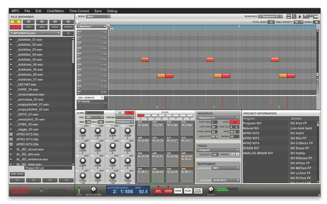The height and width of the screenshot is (204, 327).
Task: Select file browser folder shortcut 1
Action: pyautogui.click(x=15, y=22)
